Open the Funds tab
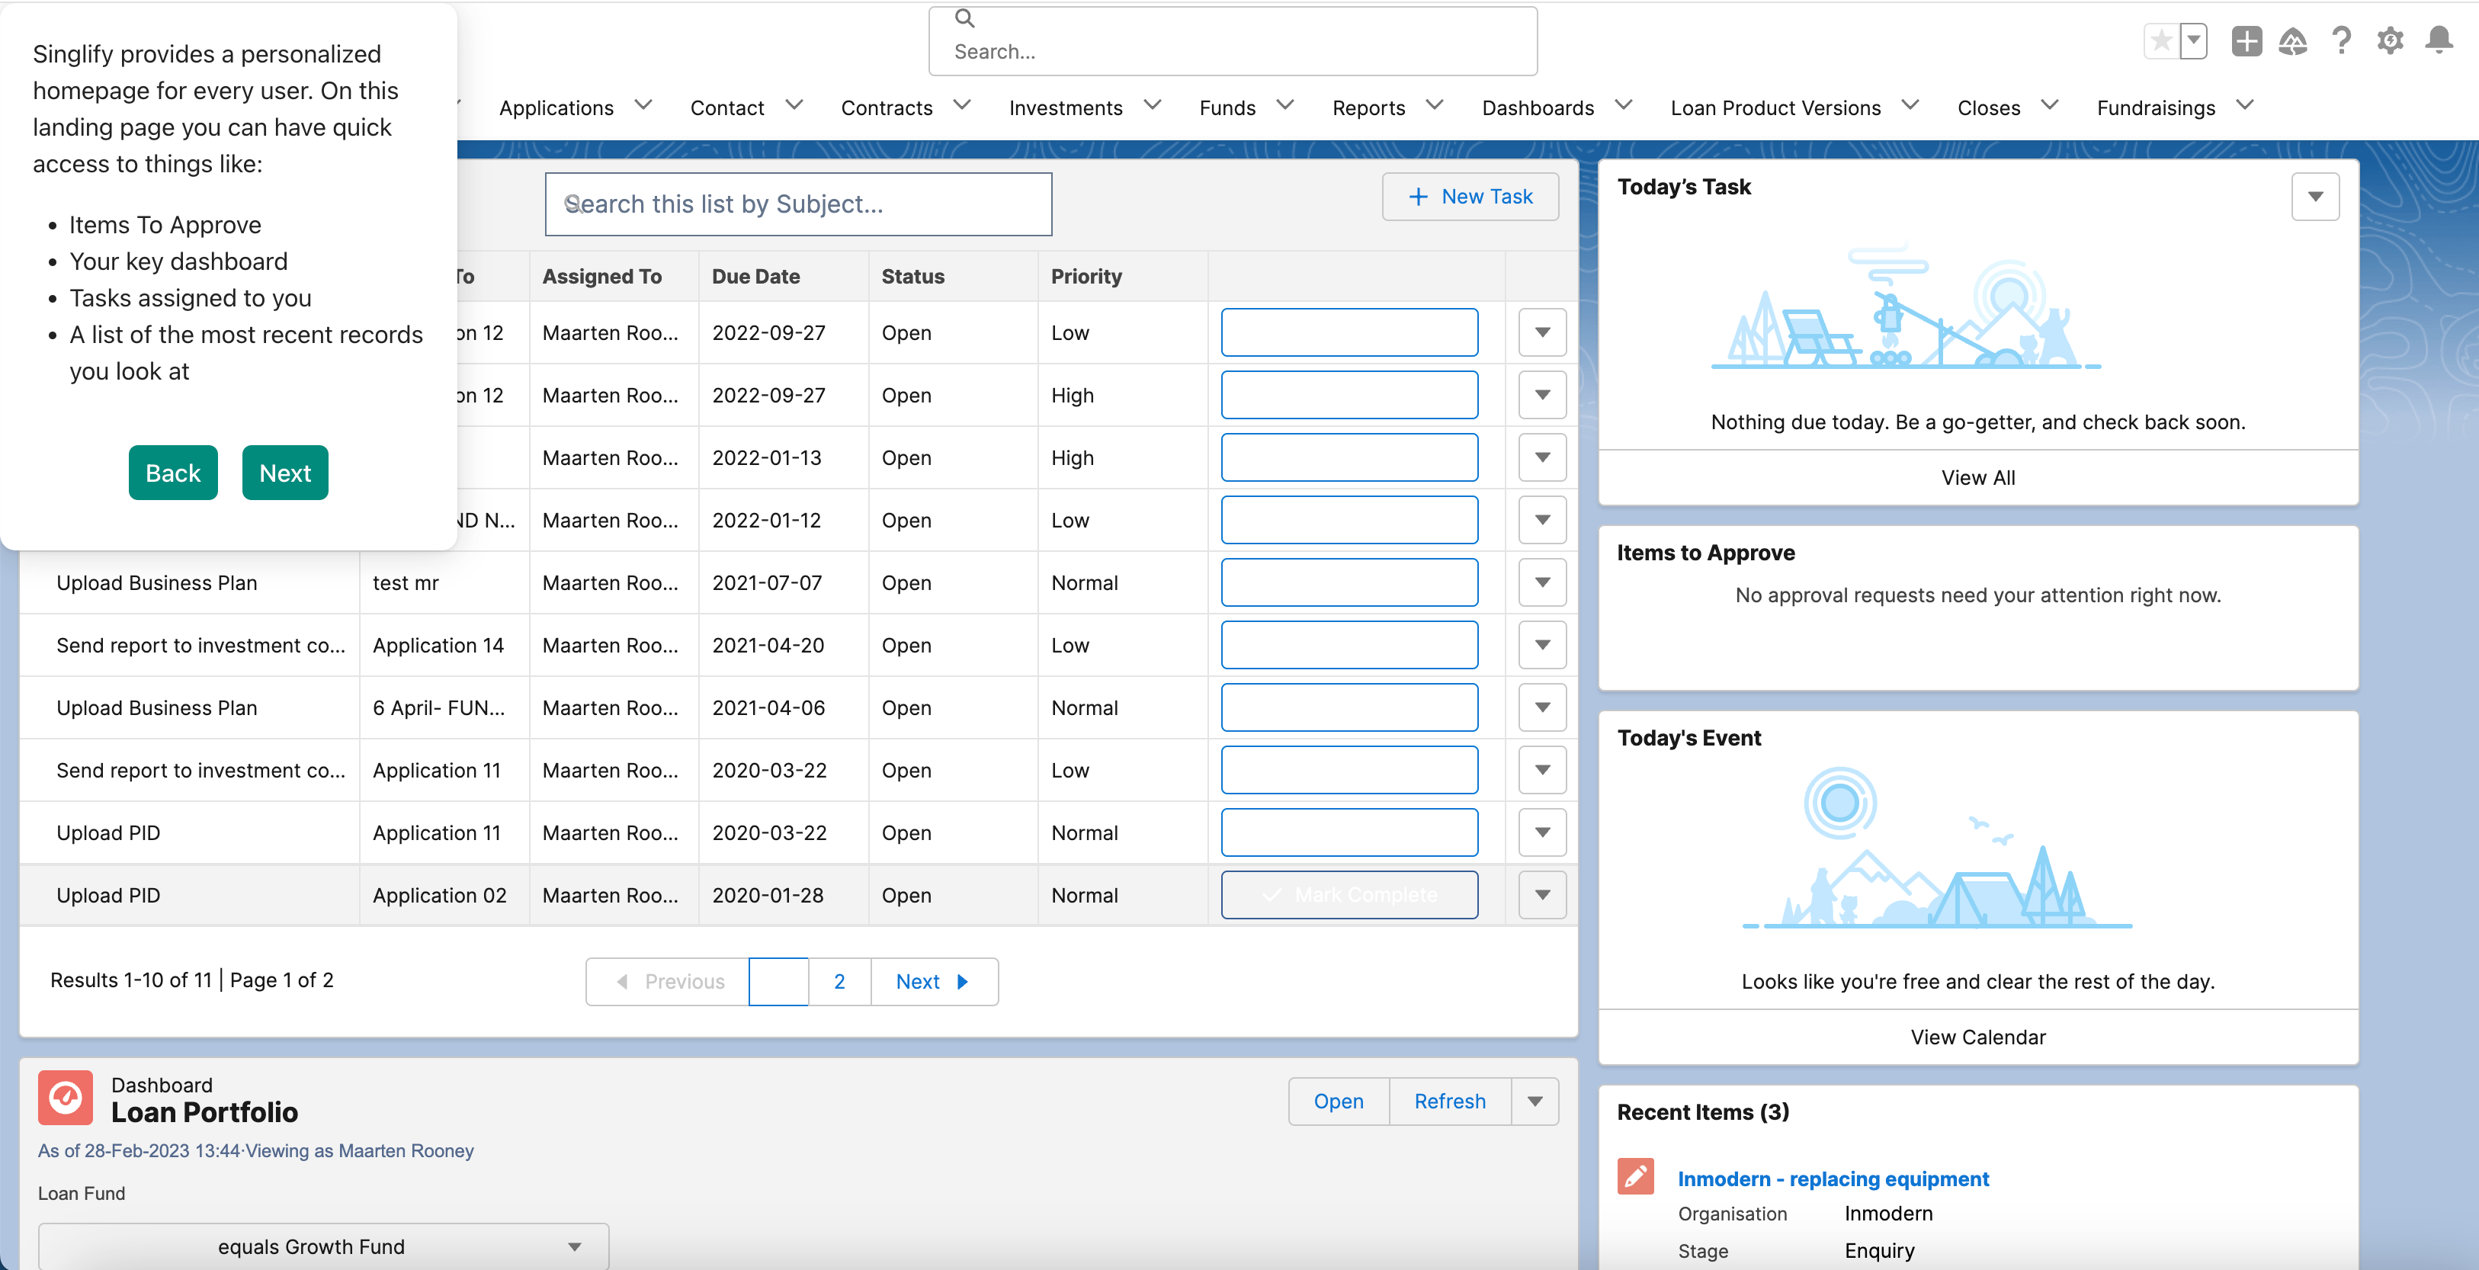 click(x=1227, y=107)
